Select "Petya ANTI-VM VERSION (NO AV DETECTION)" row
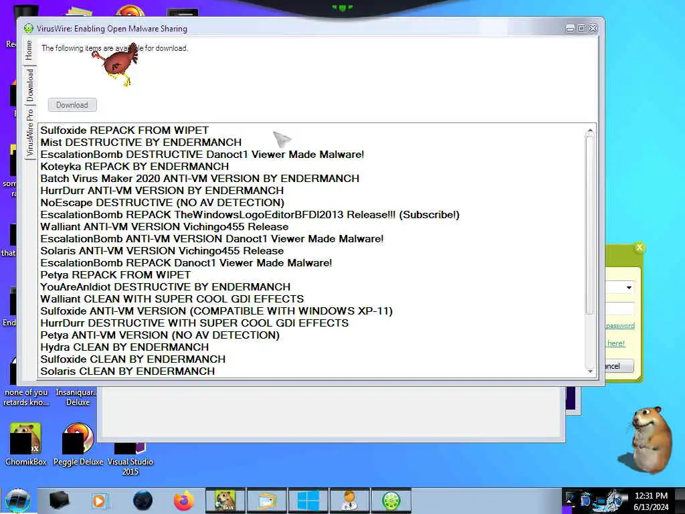This screenshot has width=685, height=514. coord(312,335)
